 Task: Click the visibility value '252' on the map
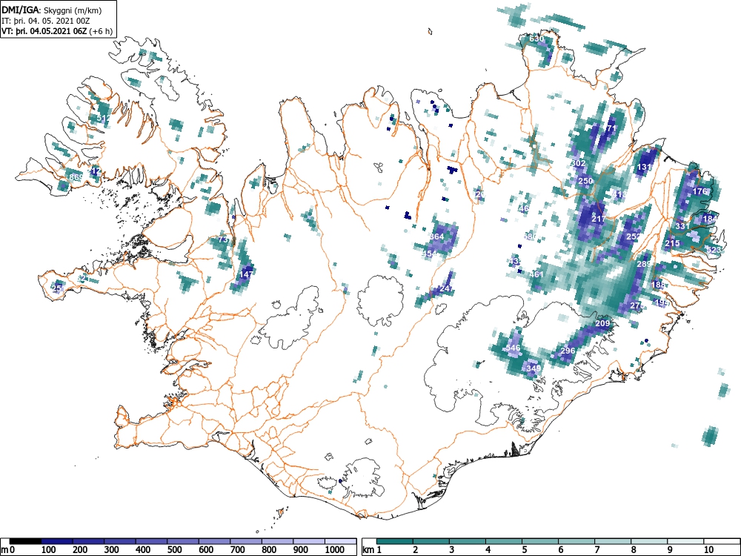(x=634, y=237)
